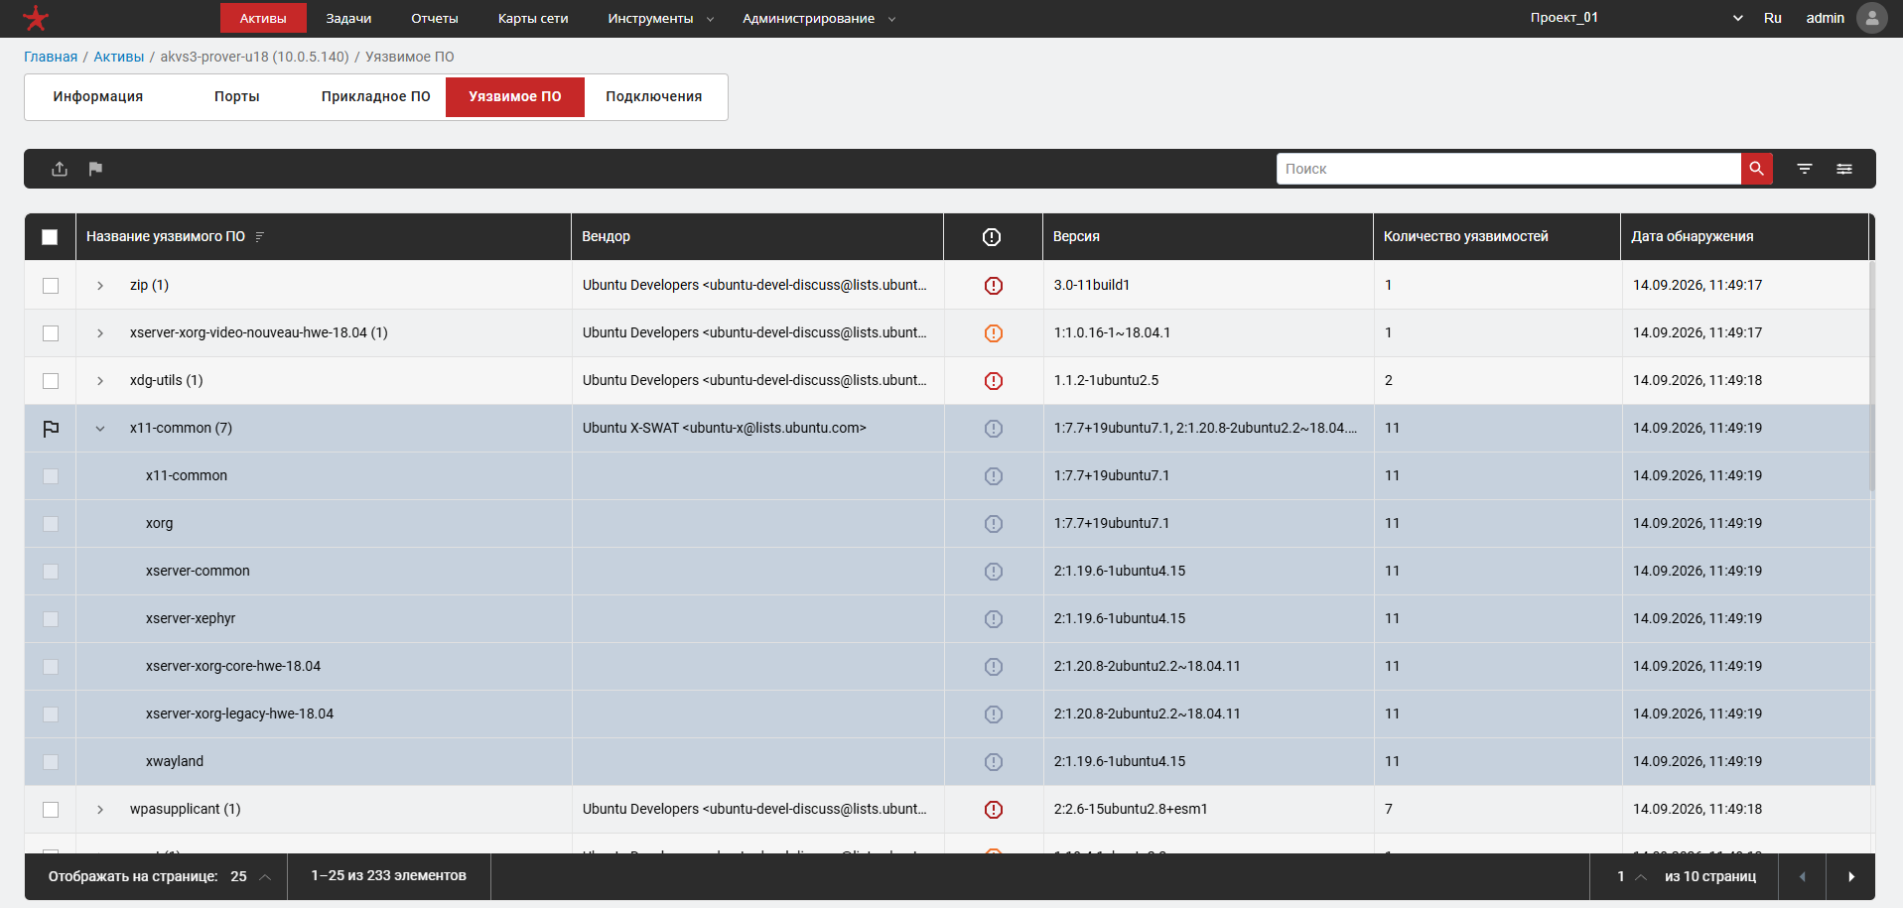Screen dimensions: 1903x908
Task: Expand the xdg-utils (1) row
Action: tap(100, 381)
